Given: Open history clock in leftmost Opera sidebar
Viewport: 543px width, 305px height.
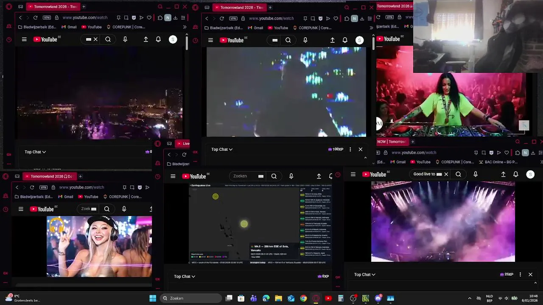Looking at the screenshot, I should [9, 40].
